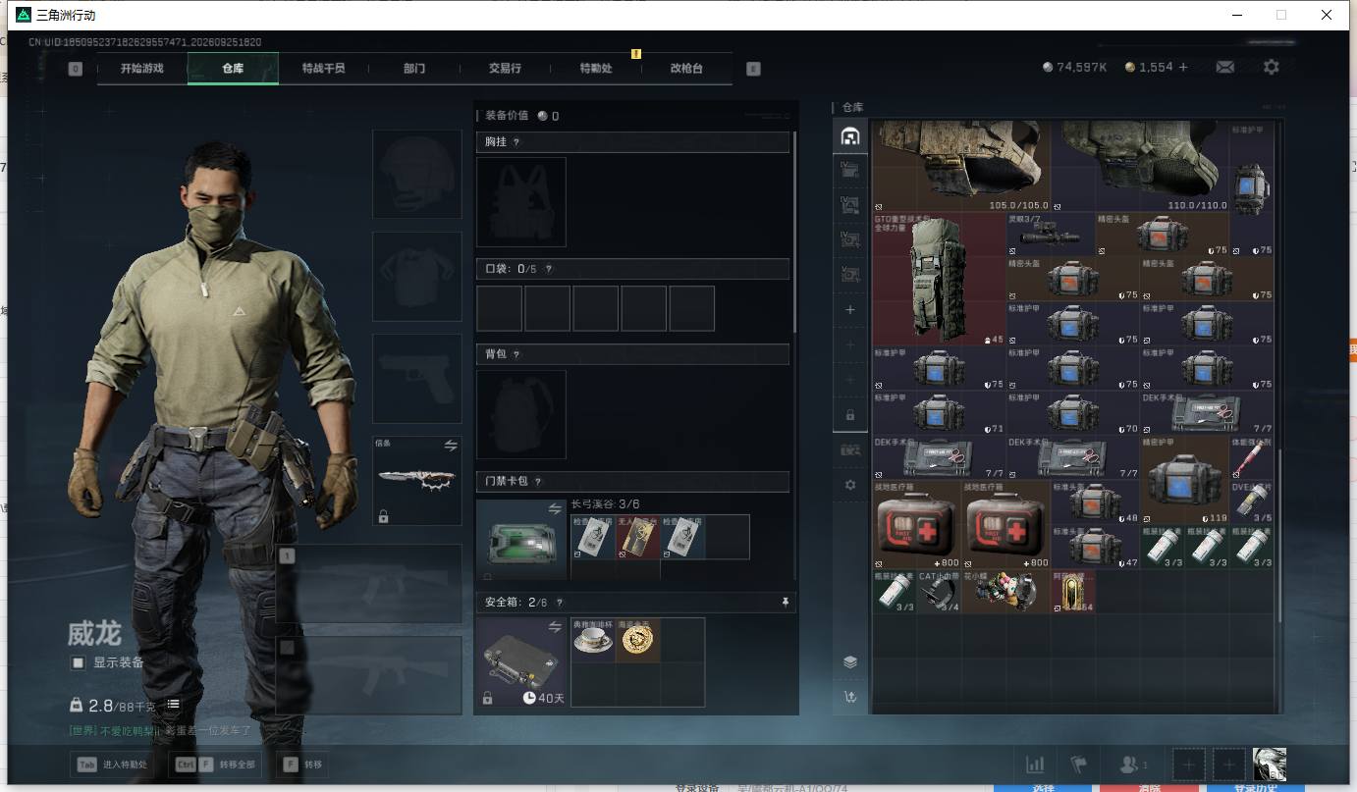Select the 海盗金币 coin in the safe box
This screenshot has width=1357, height=792.
pos(638,640)
